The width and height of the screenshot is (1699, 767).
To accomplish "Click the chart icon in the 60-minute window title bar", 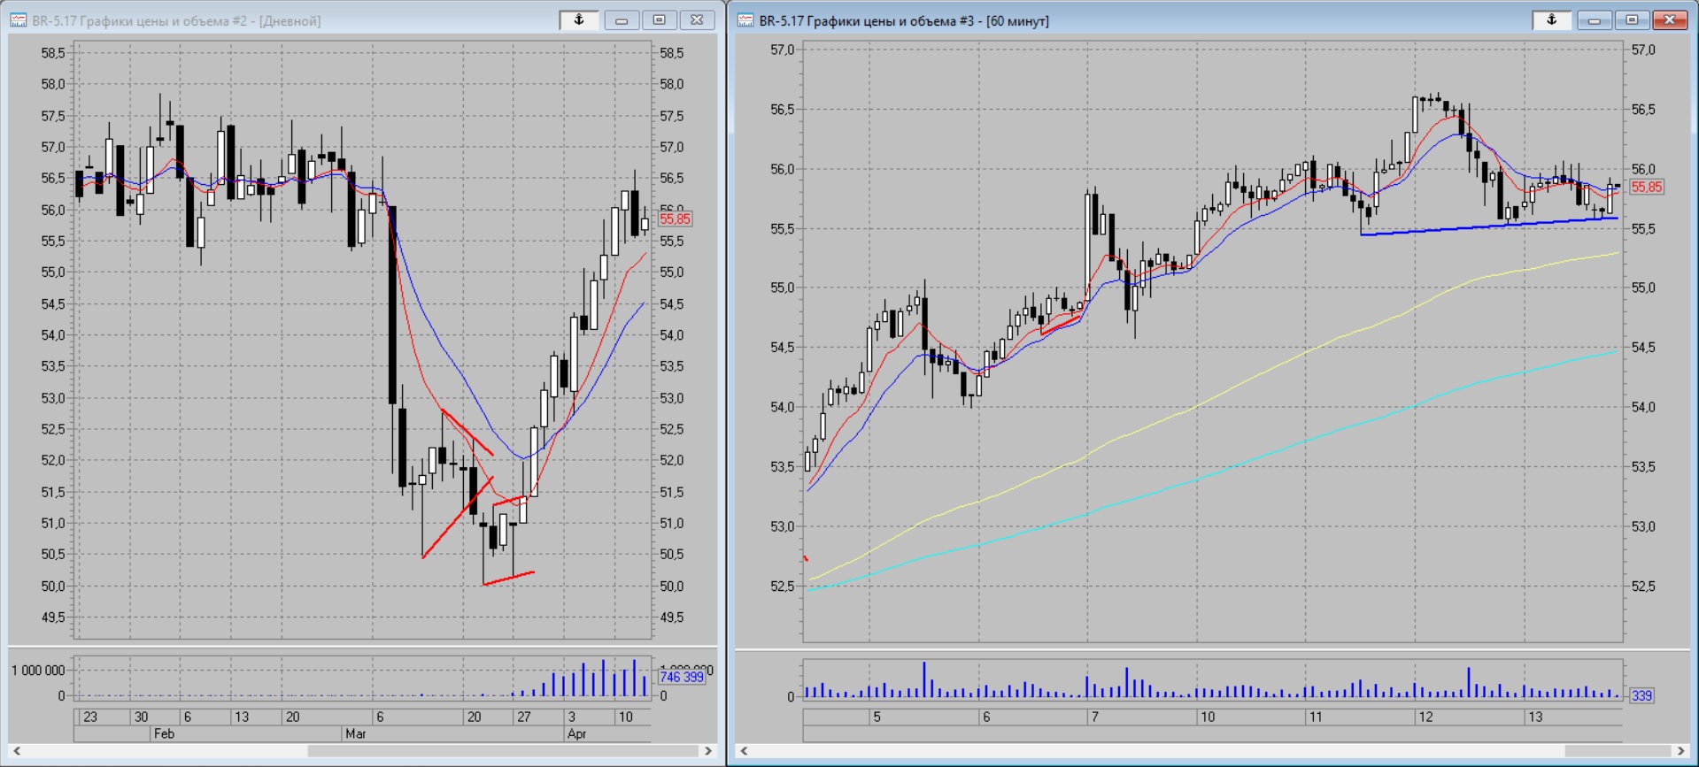I will click(745, 20).
